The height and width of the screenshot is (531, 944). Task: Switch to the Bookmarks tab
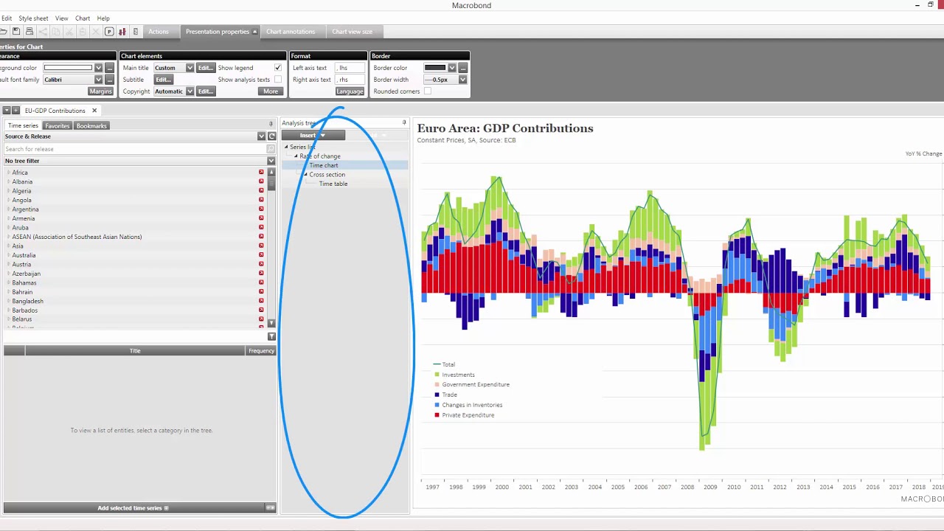click(91, 126)
